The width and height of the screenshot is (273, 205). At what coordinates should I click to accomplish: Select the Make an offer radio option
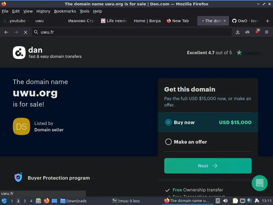tap(168, 142)
